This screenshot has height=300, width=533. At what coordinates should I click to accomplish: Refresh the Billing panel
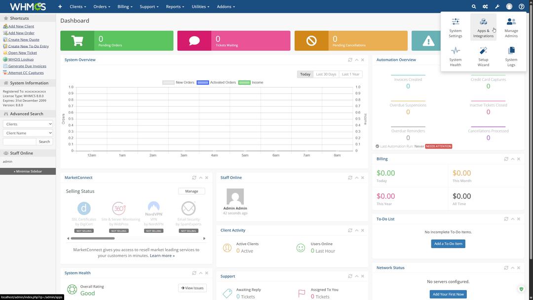(506, 158)
